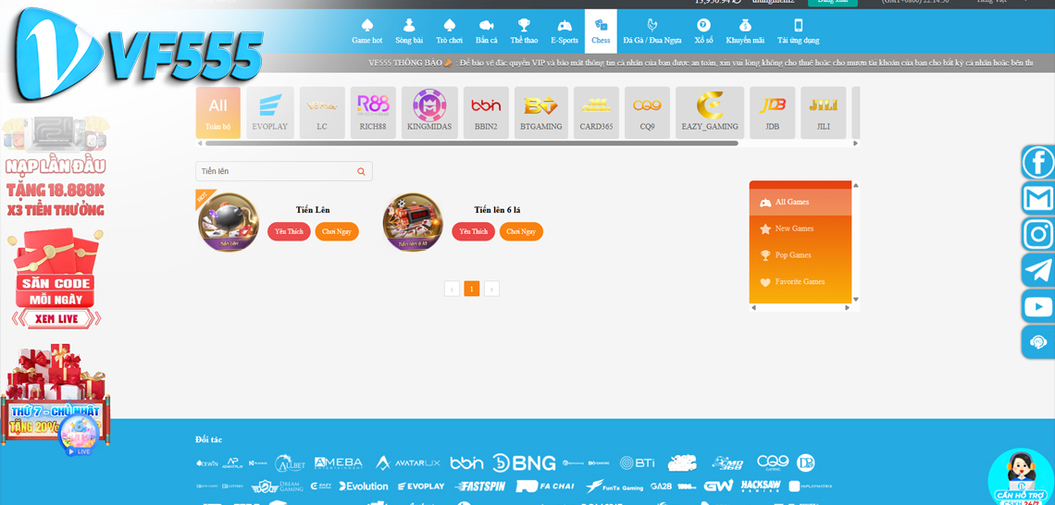Filter by BBIN2 provider
The height and width of the screenshot is (505, 1055).
coord(486,113)
